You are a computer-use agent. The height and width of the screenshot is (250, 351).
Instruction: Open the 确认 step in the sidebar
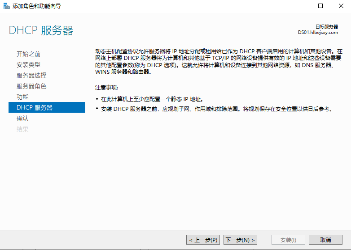tap(22, 119)
